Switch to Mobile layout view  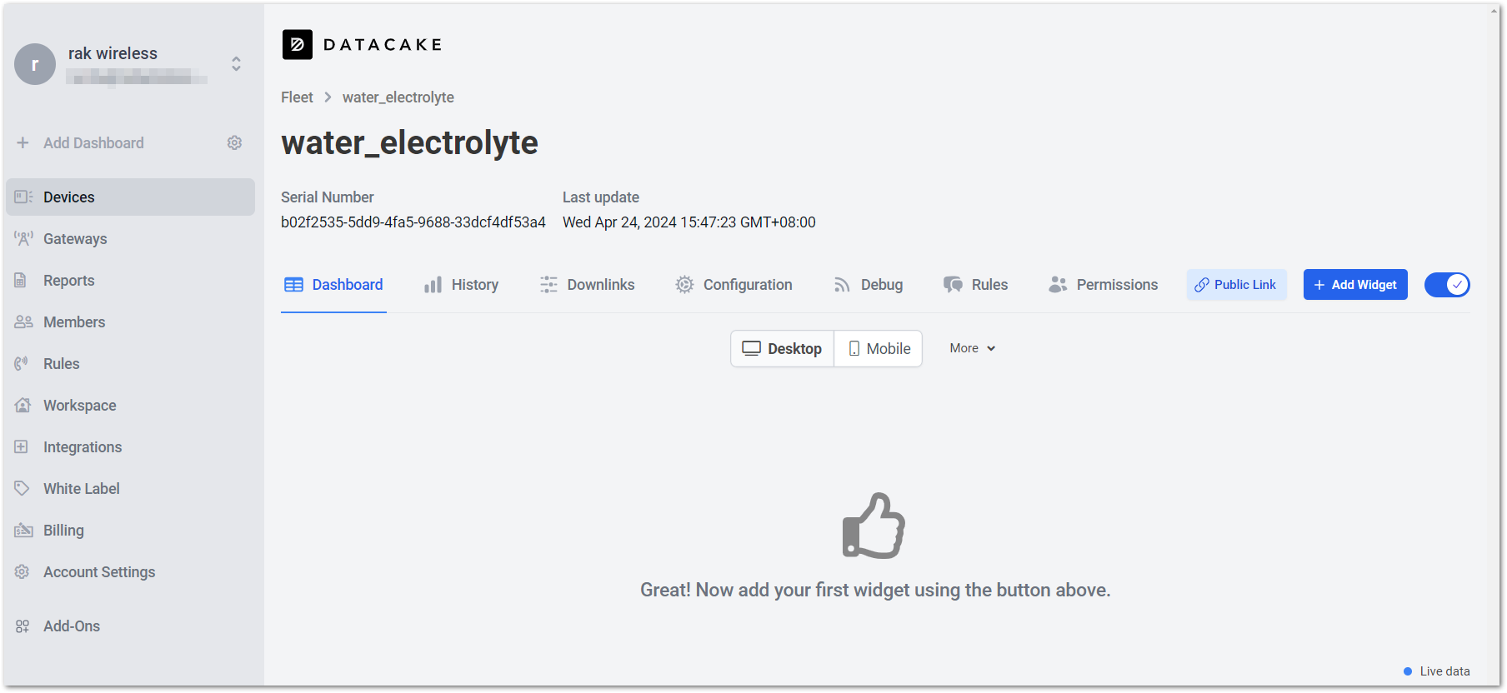point(879,349)
